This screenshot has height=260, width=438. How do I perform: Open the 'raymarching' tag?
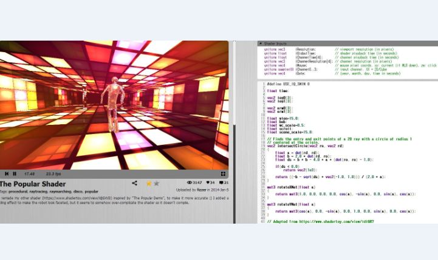(60, 192)
